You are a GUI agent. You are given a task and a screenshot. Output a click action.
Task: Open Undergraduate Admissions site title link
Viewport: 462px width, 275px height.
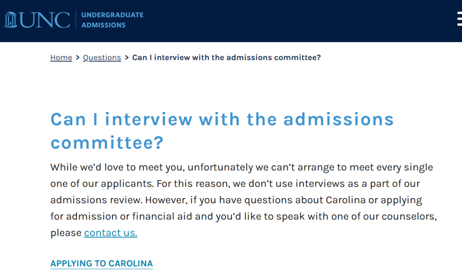(x=112, y=20)
